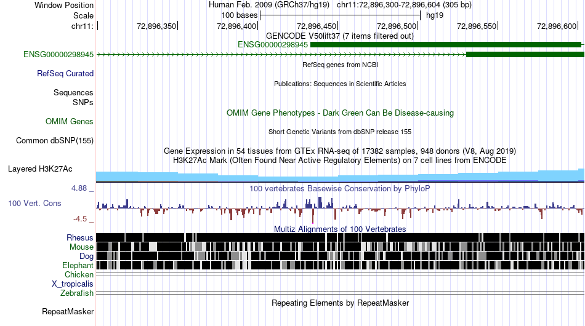The height and width of the screenshot is (326, 585).
Task: Click the light blue H3K27Ac signal graph
Action: [x=341, y=177]
